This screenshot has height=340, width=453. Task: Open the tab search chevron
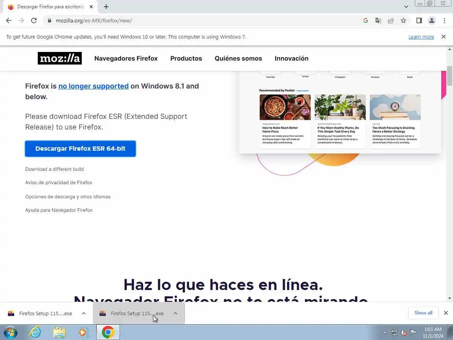pos(406,7)
